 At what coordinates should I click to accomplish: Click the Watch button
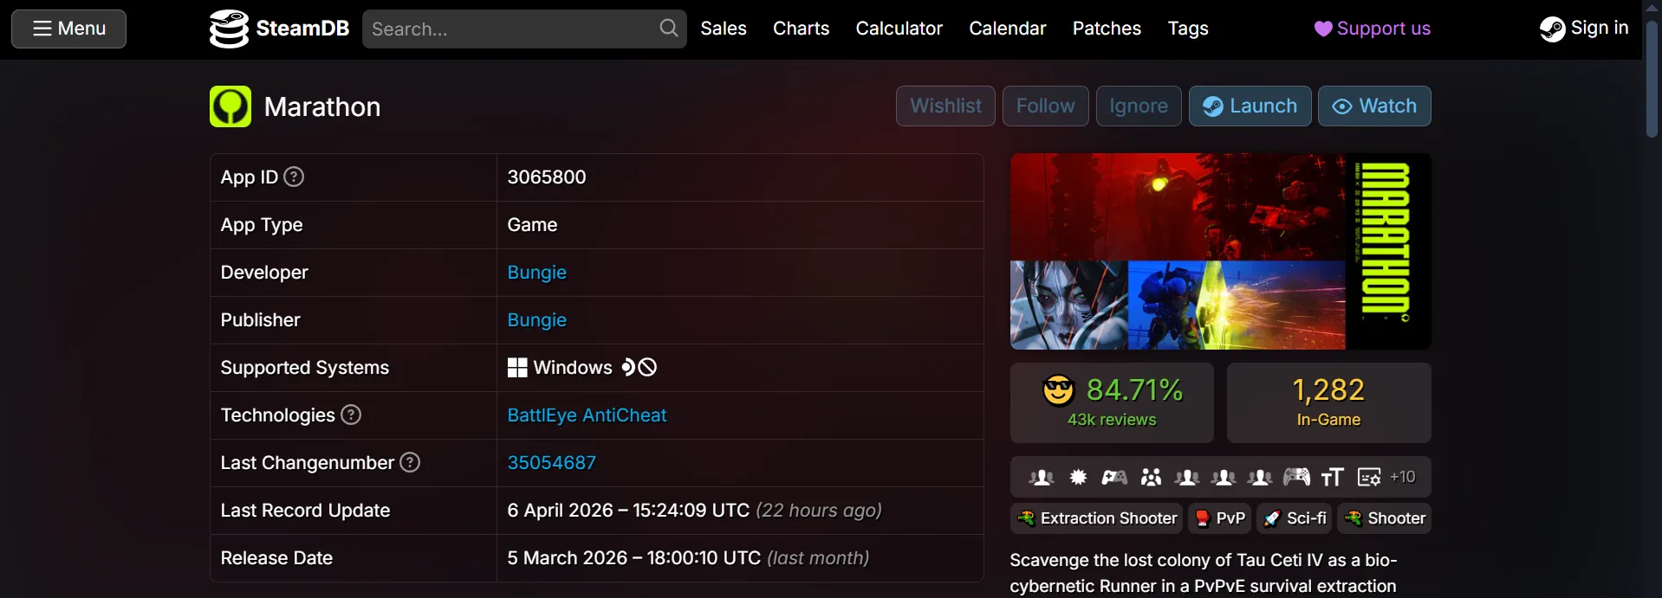pyautogui.click(x=1374, y=106)
